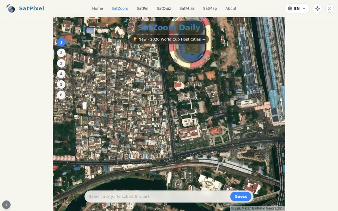Image resolution: width=338 pixels, height=211 pixels.
Task: Select zoom level 4
Action: point(61,74)
